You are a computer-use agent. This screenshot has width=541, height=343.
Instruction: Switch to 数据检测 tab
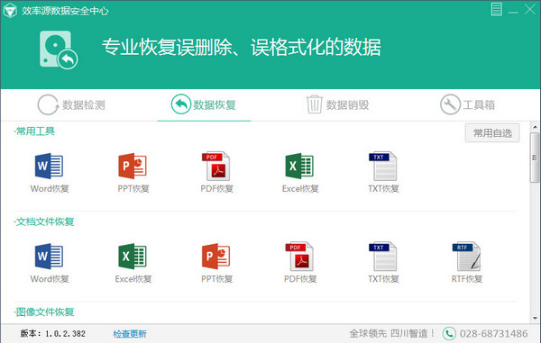coord(71,104)
